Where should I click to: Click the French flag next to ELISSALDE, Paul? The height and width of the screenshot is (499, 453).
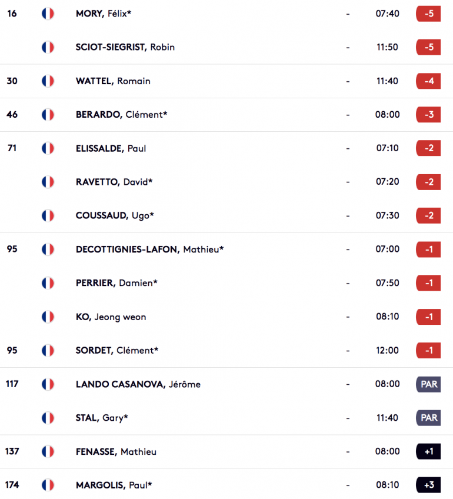[x=48, y=148]
